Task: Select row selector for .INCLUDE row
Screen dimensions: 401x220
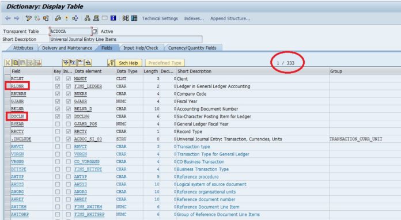Action: click(x=7, y=139)
